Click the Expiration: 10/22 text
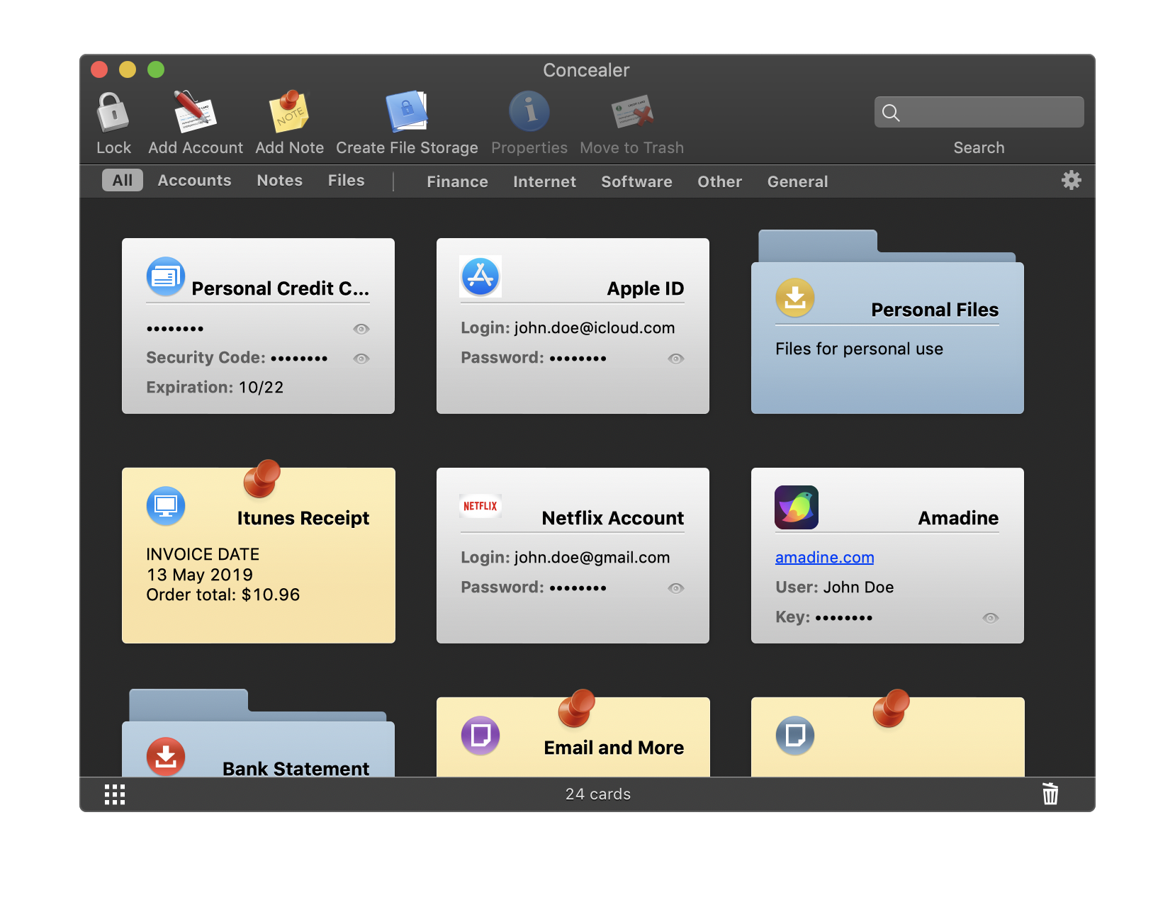 pyautogui.click(x=215, y=387)
